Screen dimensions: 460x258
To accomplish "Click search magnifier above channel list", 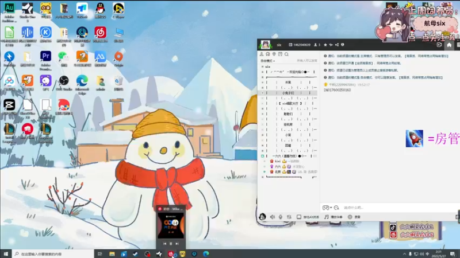I will pyautogui.click(x=286, y=54).
